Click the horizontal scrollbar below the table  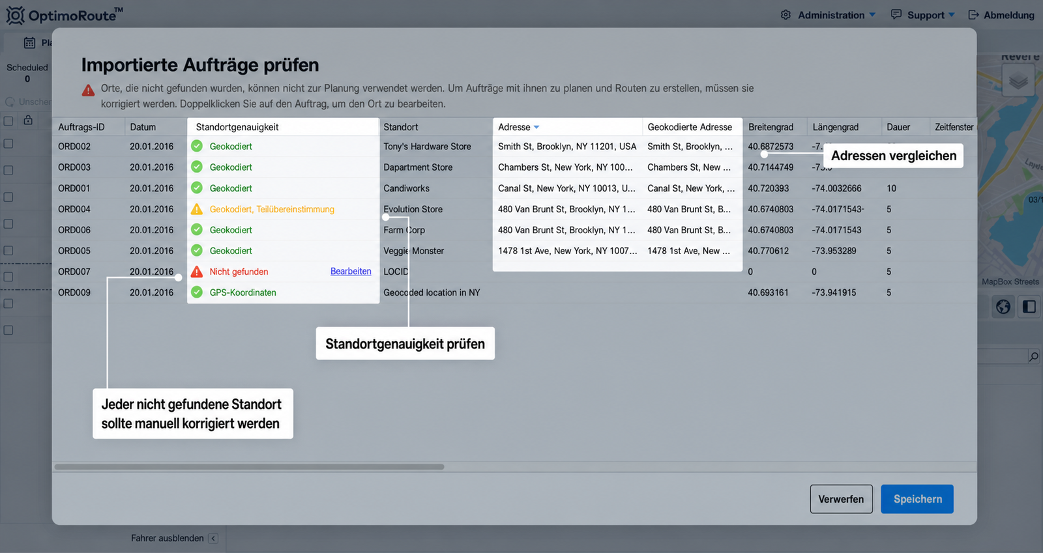coord(249,466)
